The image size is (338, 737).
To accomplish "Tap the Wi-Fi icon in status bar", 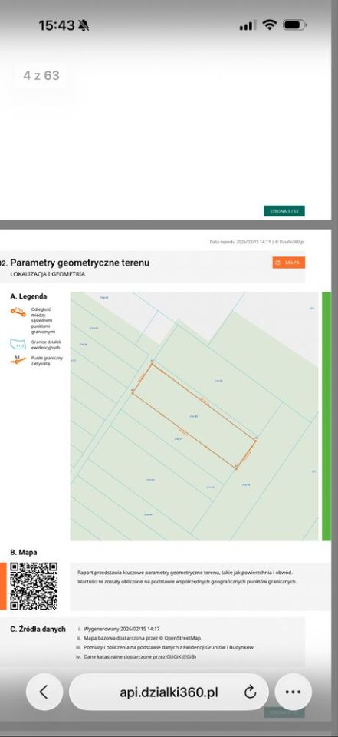I will 270,25.
